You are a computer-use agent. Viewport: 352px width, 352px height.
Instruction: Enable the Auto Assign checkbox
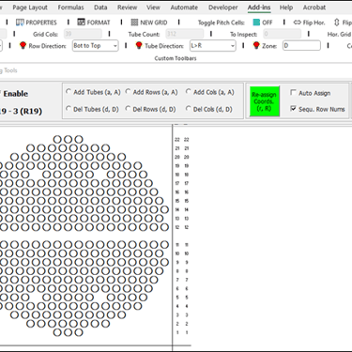coord(293,93)
